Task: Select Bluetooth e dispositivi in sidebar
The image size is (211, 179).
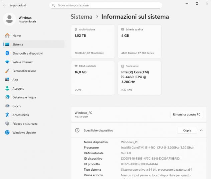Action: [x=34, y=53]
